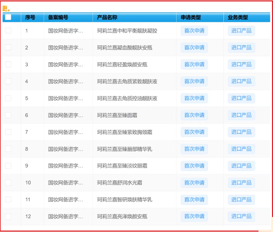Click 进口产品 tag in row 9
Viewport: 273px width, 232px height.
click(x=241, y=166)
